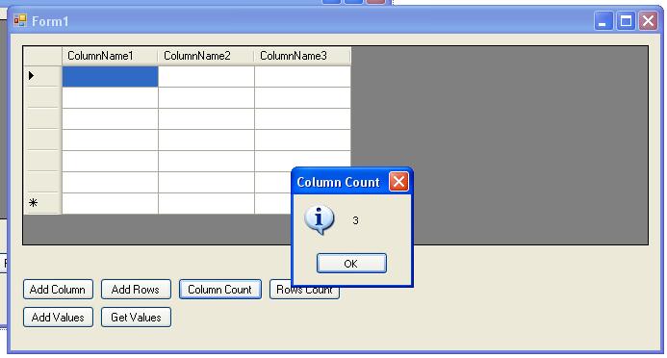Click the new-row cell under ColumnName2
Screen dimensions: 667x358
point(206,204)
